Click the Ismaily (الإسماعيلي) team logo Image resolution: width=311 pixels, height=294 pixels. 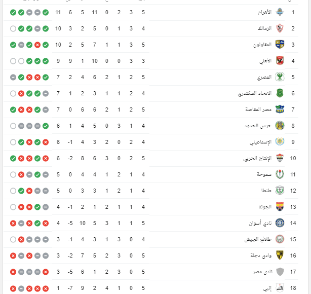click(x=280, y=142)
